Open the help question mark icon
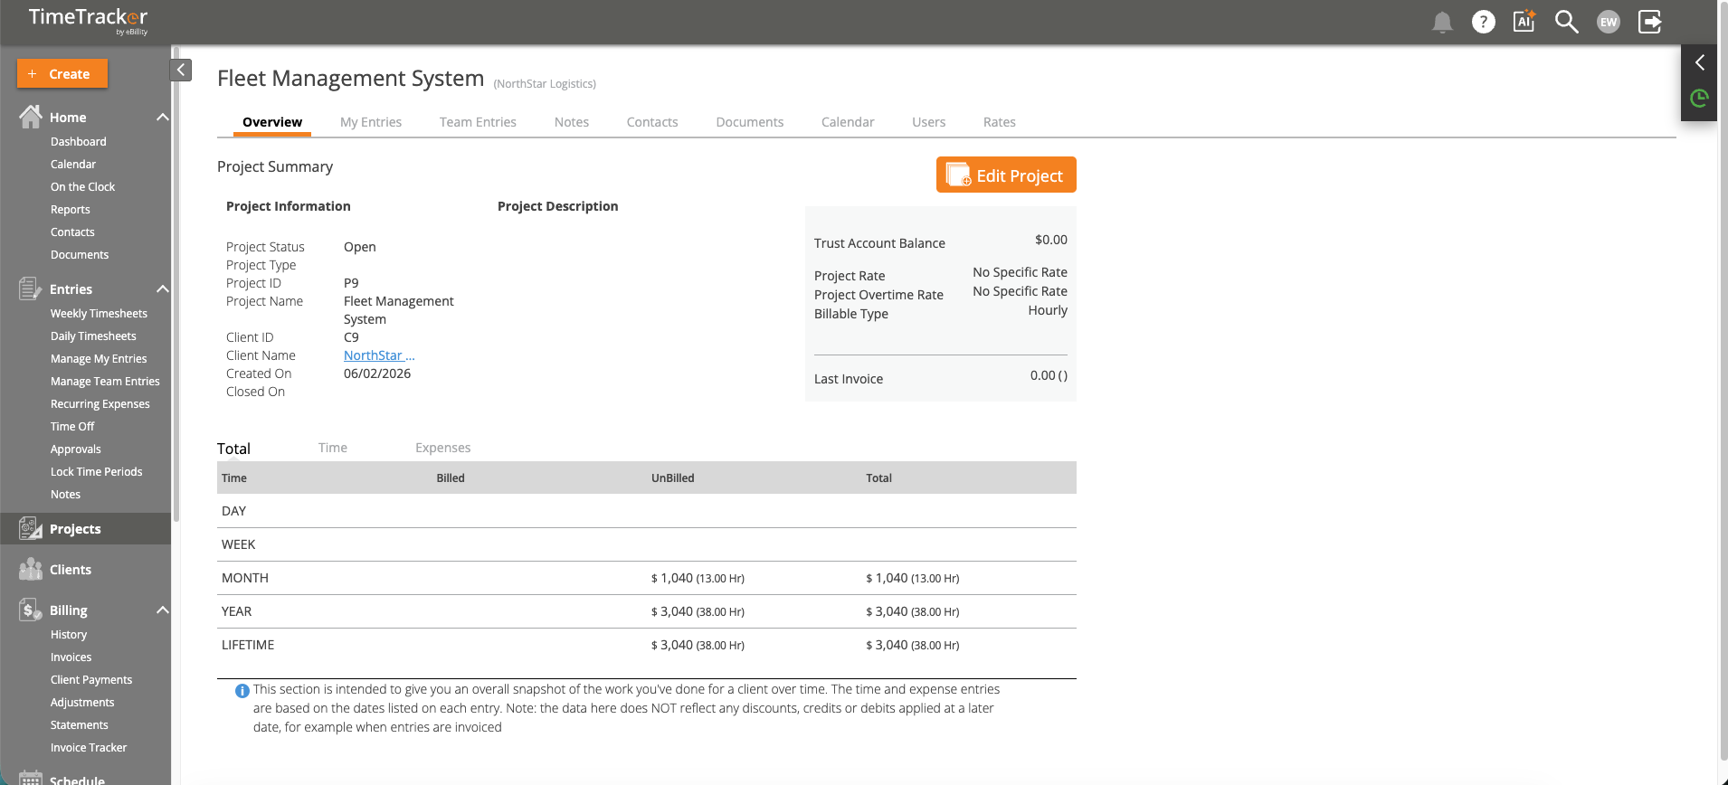 1484,22
